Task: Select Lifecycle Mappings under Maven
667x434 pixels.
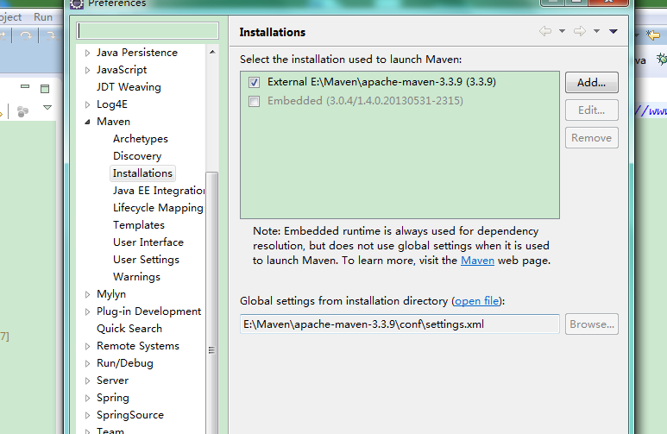Action: [158, 208]
